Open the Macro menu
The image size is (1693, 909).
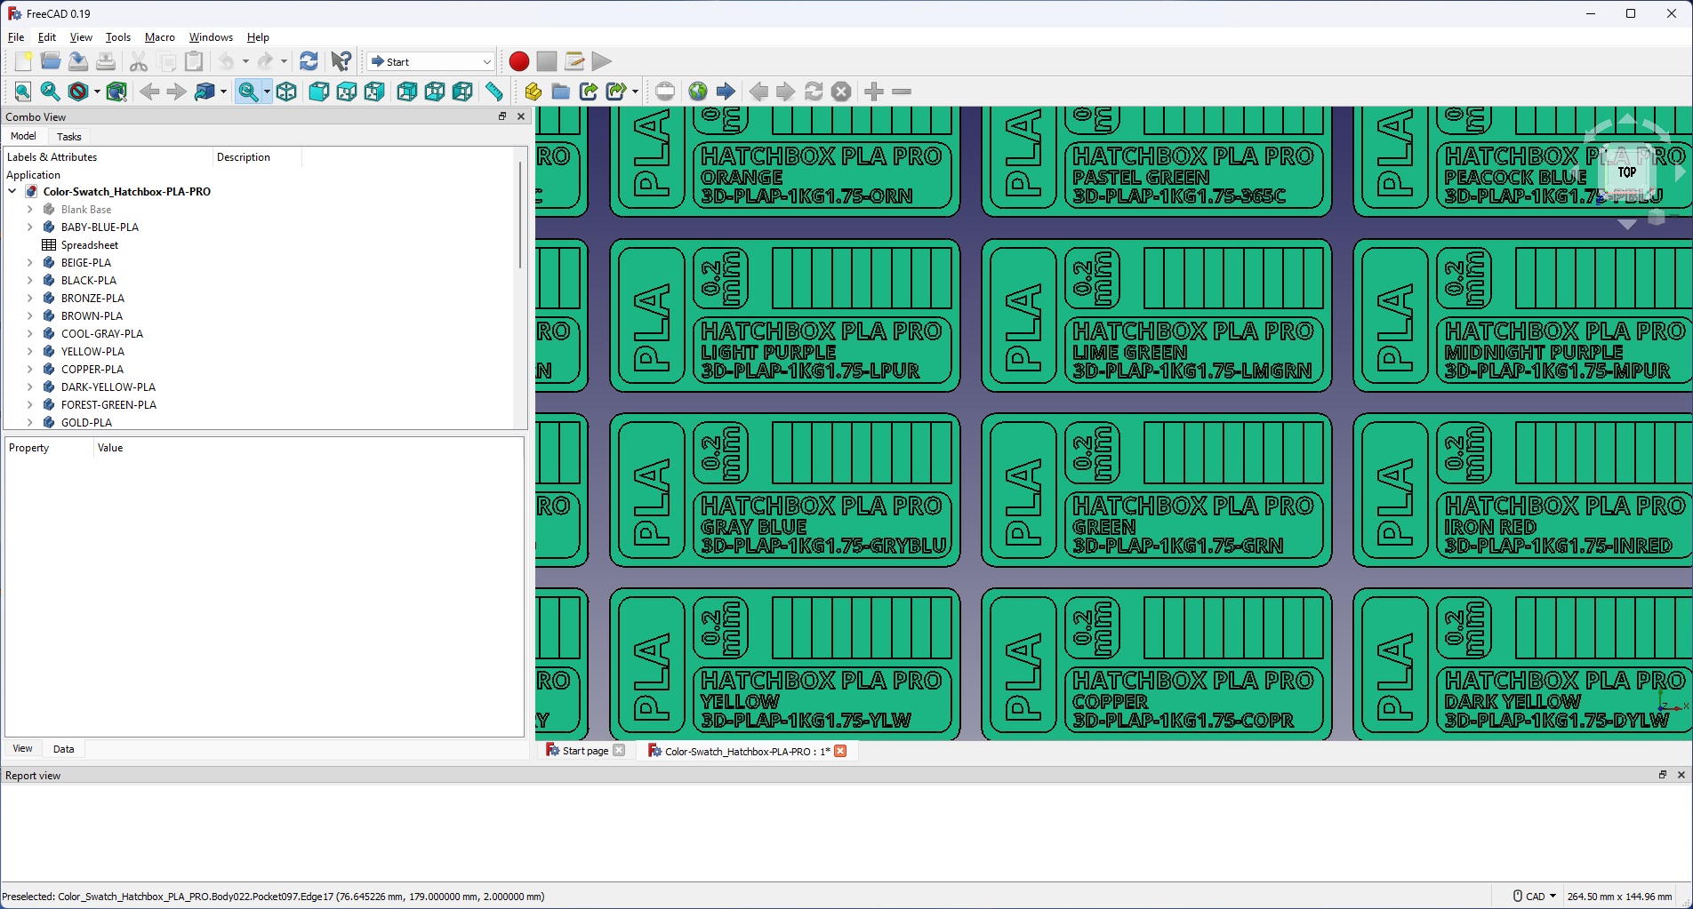point(160,37)
